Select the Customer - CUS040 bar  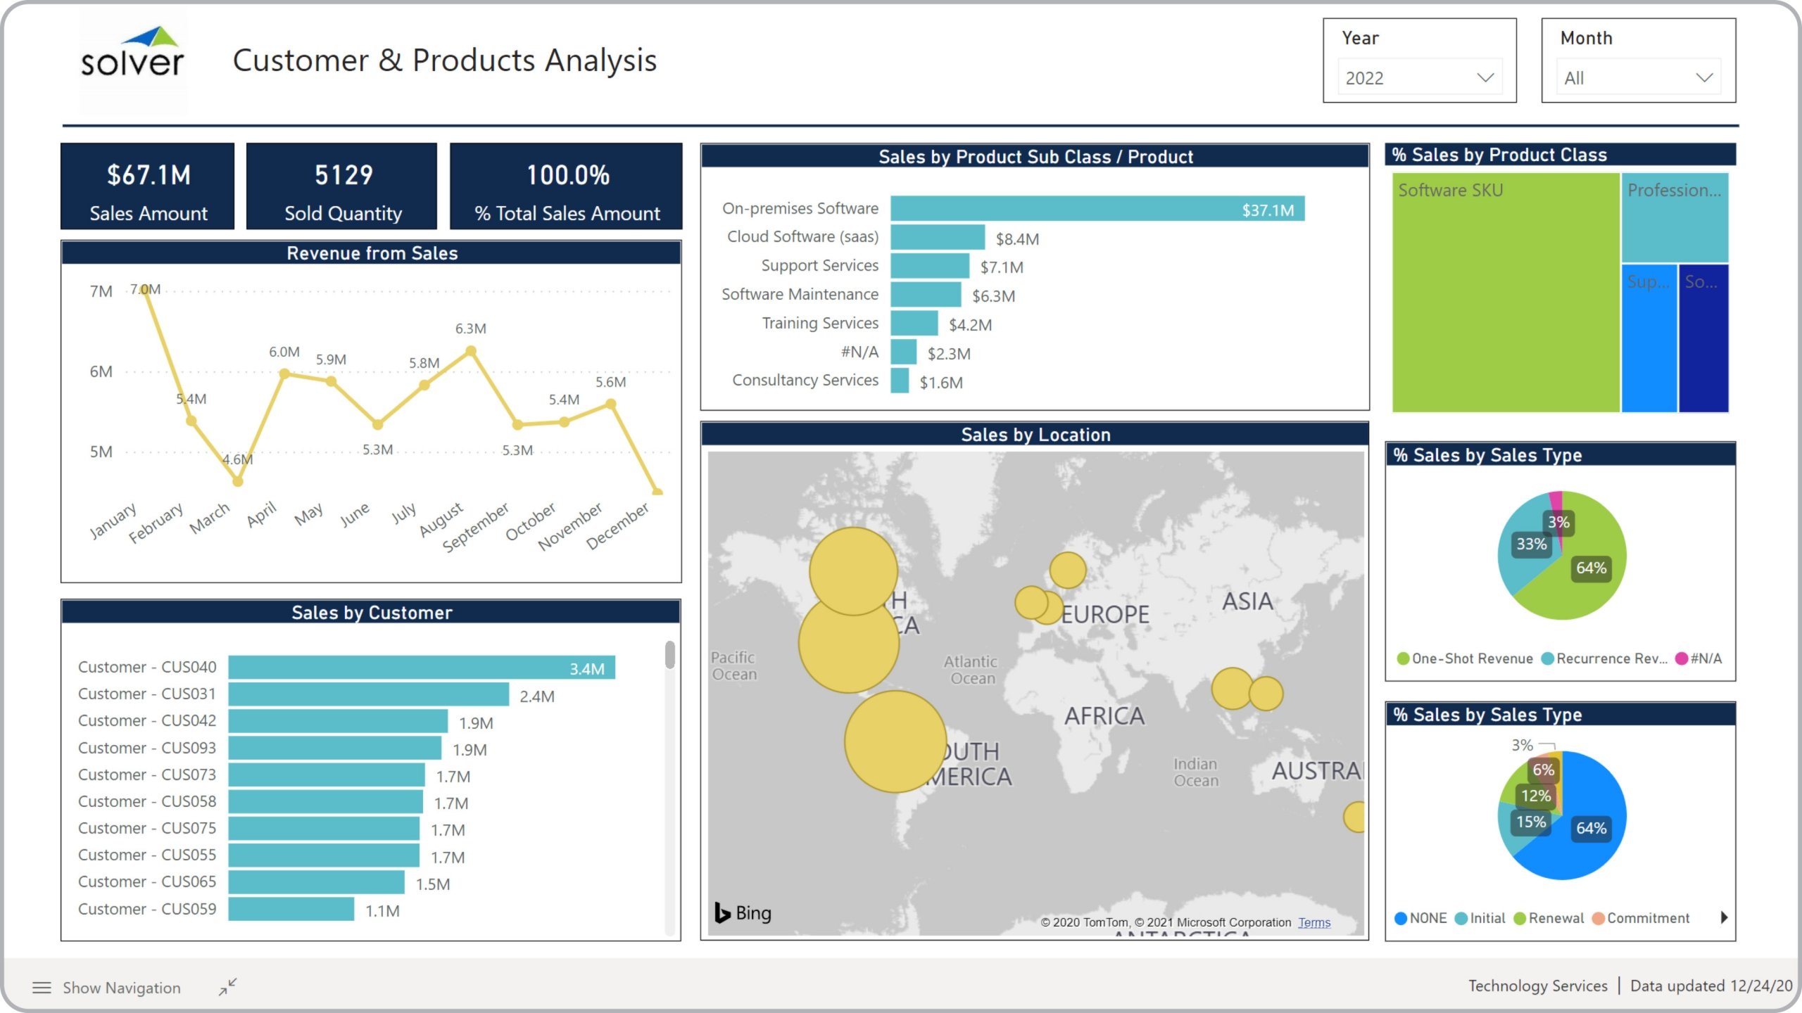point(421,668)
